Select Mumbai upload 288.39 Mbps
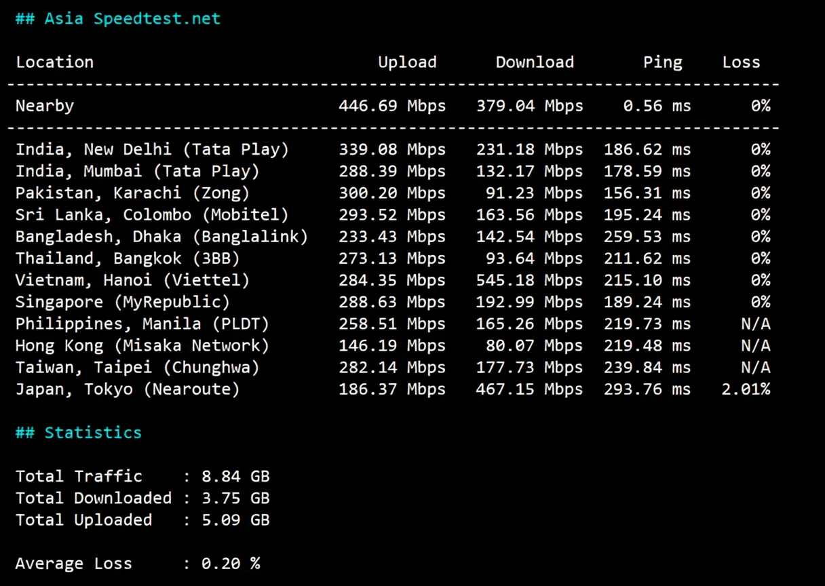Screen dimensions: 825x586 [392, 171]
